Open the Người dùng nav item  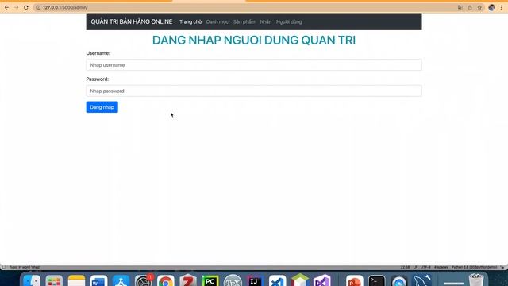289,21
